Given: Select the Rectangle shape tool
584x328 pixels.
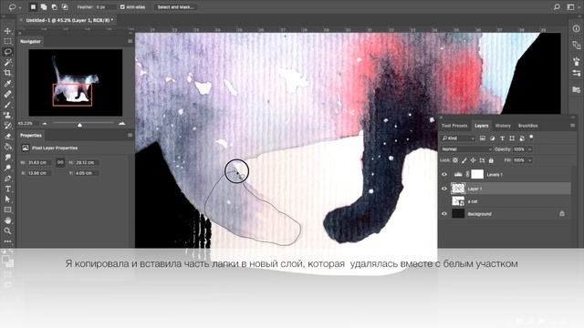Looking at the screenshot, I should (x=7, y=210).
